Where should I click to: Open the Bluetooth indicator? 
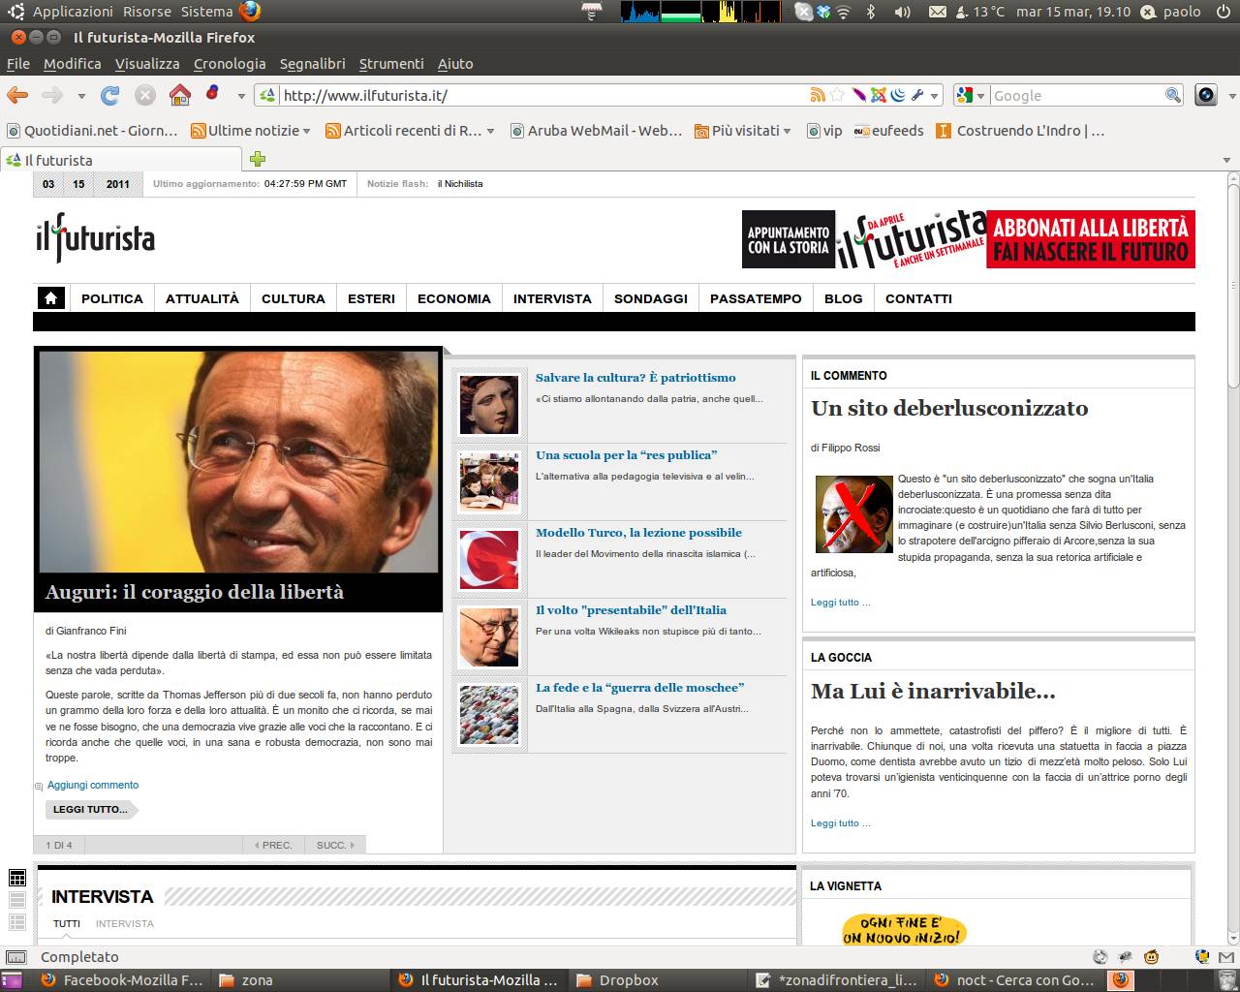(871, 12)
